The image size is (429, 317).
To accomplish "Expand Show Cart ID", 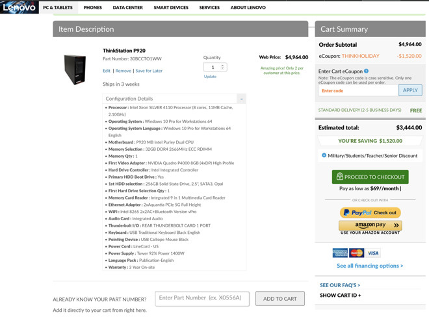I will 341,295.
